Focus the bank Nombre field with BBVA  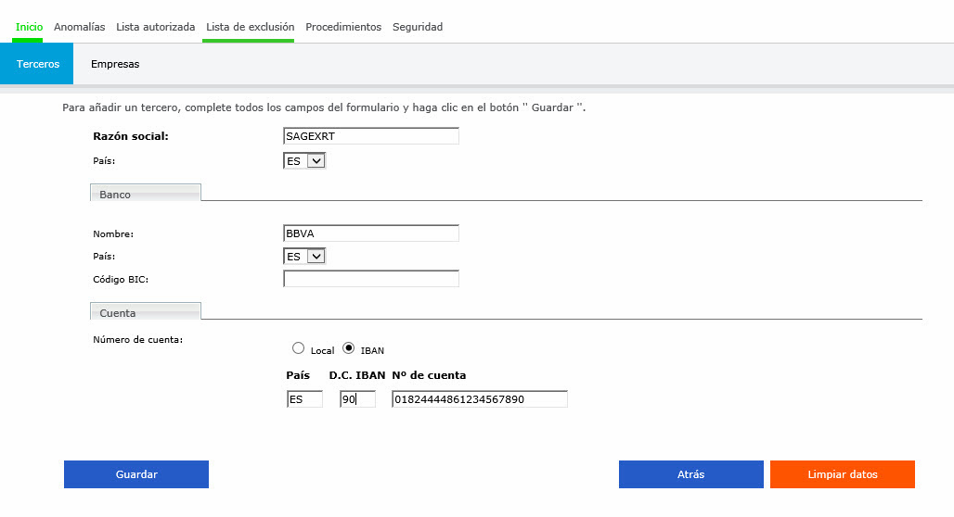click(371, 233)
